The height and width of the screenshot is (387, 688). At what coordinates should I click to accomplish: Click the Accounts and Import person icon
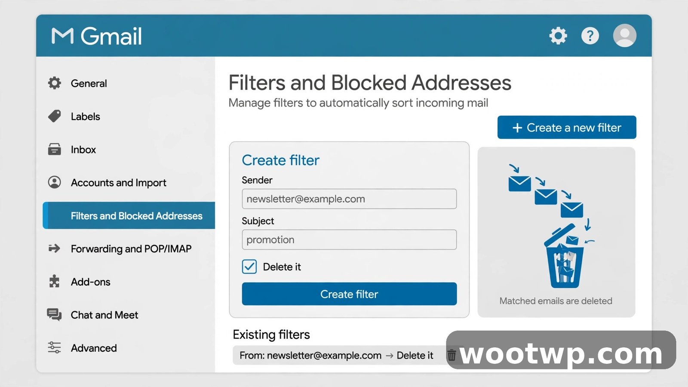coord(55,182)
